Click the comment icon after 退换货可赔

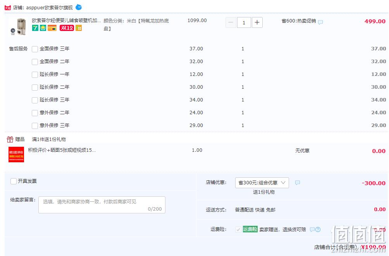312,229
